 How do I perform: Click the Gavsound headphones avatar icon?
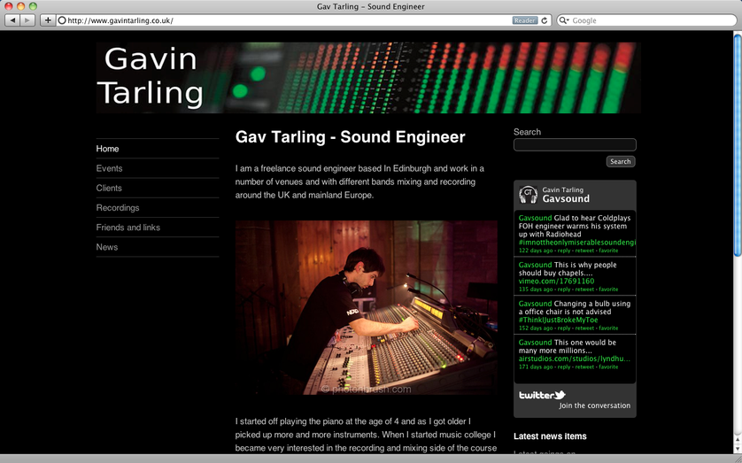(x=528, y=195)
